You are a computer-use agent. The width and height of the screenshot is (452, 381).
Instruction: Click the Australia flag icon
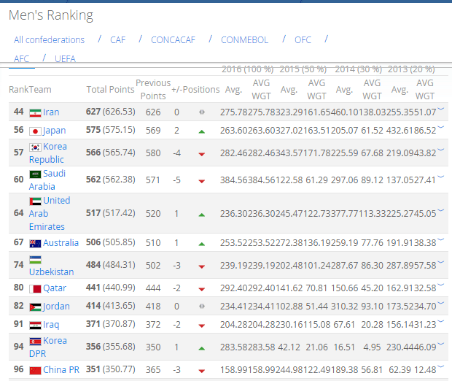pos(35,242)
